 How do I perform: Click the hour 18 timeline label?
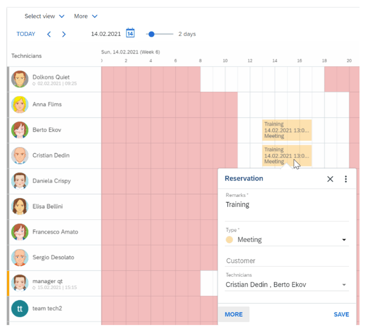tap(325, 61)
